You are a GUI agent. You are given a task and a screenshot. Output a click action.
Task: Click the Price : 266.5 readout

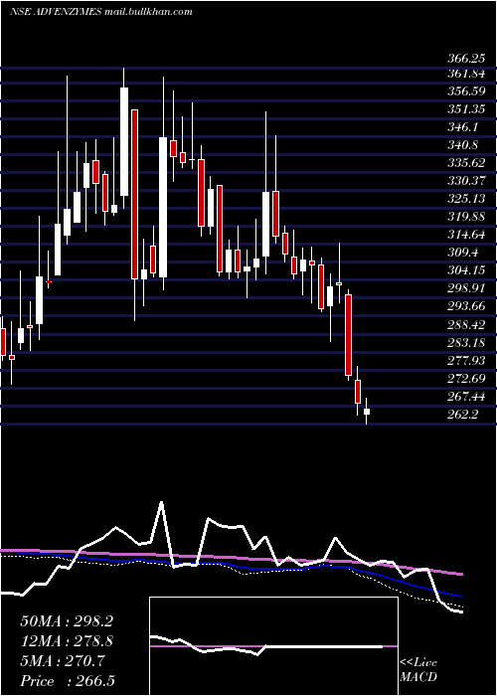(68, 681)
